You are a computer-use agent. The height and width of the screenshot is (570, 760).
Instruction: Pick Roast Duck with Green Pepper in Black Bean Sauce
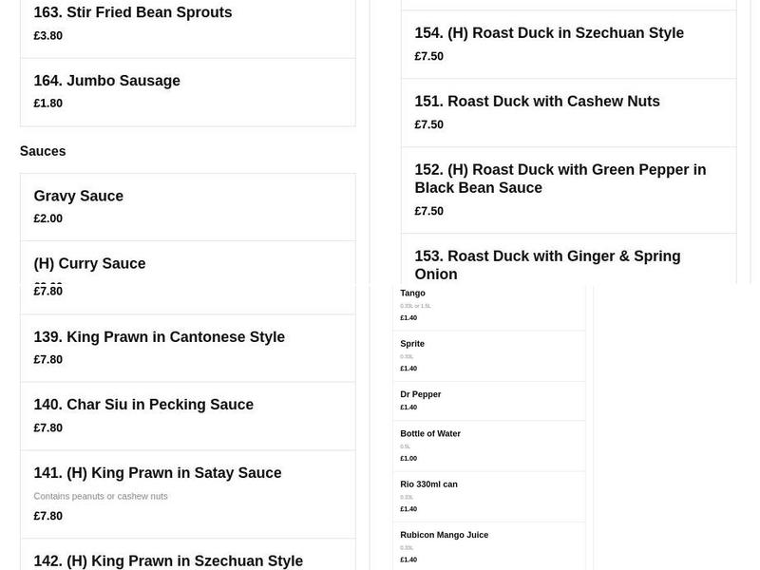[x=560, y=180]
